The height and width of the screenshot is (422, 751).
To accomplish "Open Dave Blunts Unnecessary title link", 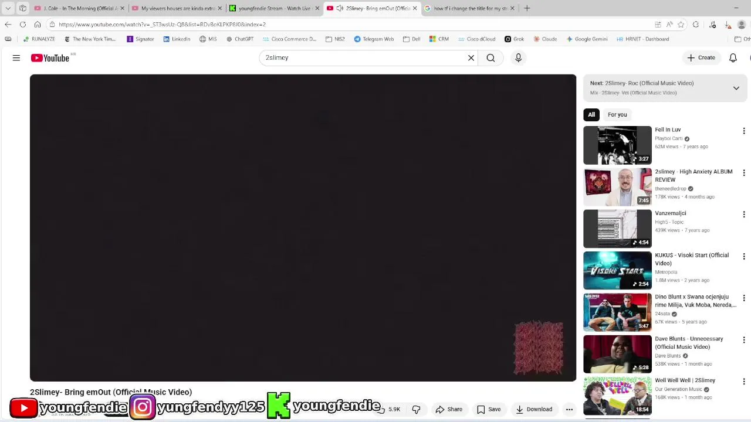I will click(x=689, y=342).
